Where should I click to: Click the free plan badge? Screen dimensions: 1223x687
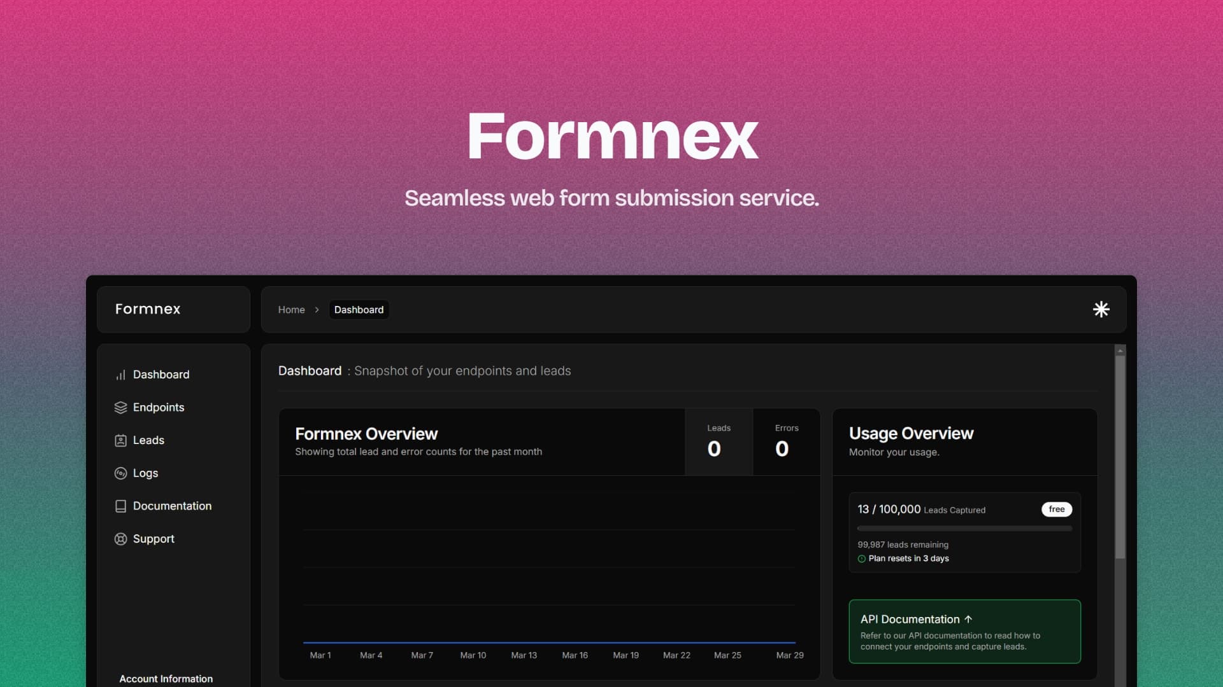pyautogui.click(x=1056, y=509)
